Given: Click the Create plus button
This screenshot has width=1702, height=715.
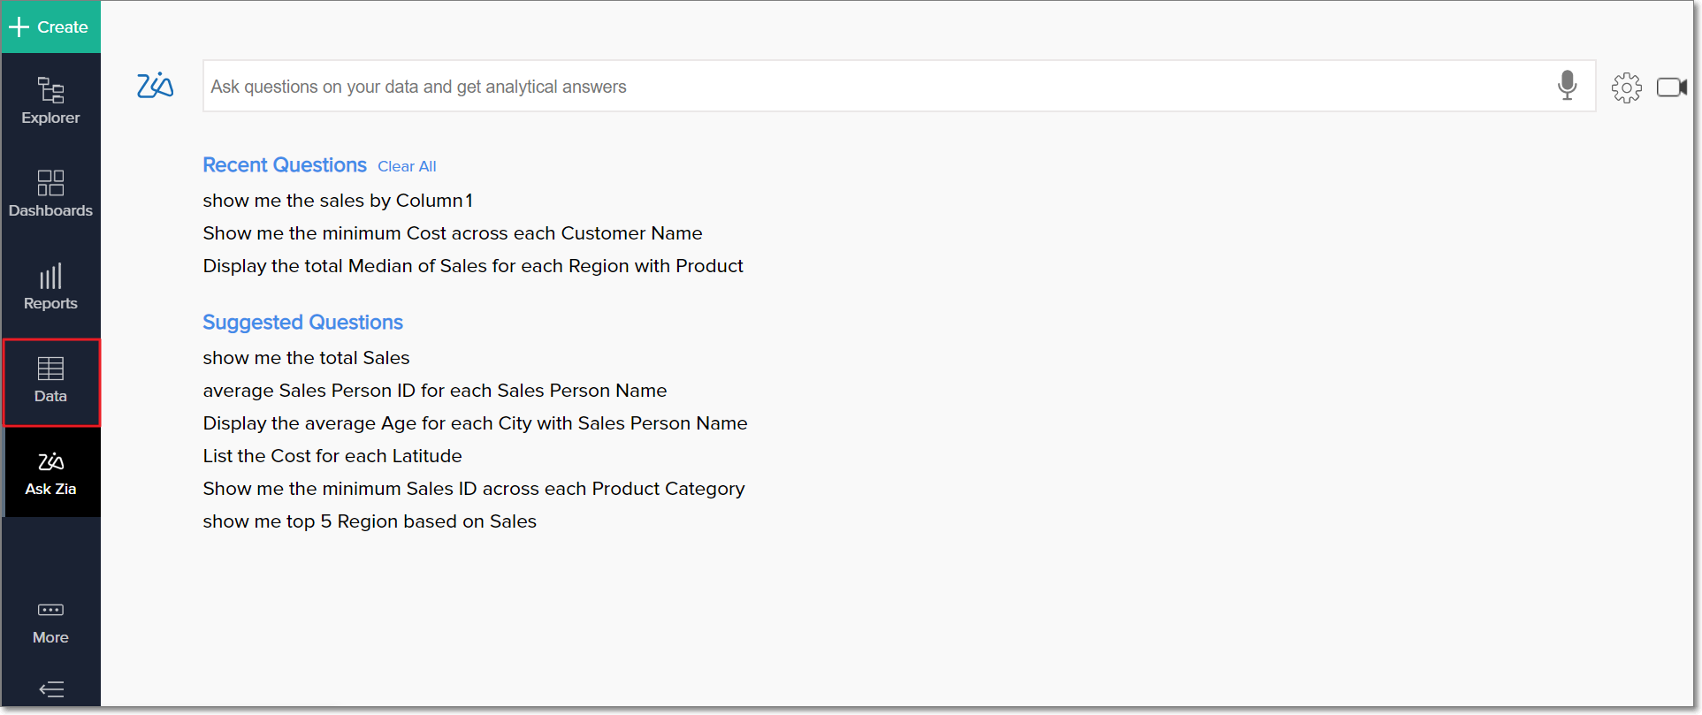Looking at the screenshot, I should click(x=50, y=27).
